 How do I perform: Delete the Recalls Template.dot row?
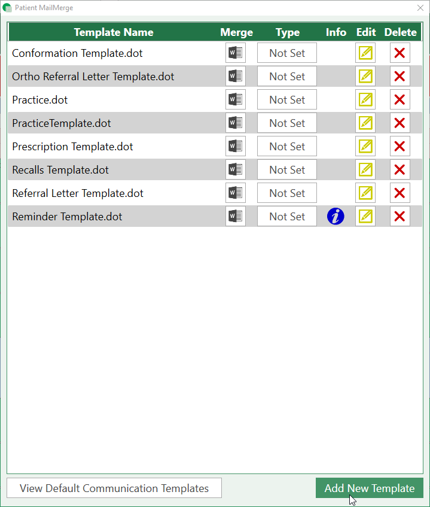(x=399, y=170)
